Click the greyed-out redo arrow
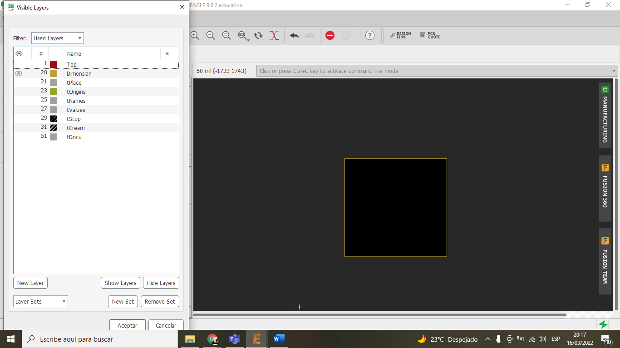 tap(310, 35)
